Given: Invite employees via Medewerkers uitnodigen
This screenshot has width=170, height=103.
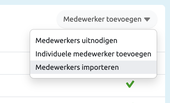Looking at the screenshot, I should [x=76, y=41].
